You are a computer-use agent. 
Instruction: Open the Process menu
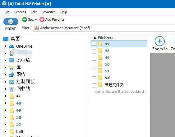(x=20, y=12)
